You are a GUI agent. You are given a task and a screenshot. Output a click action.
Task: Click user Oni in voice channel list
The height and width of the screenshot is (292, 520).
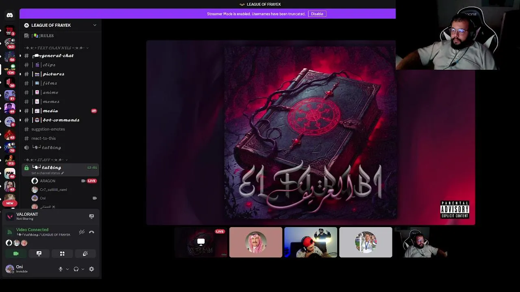click(43, 198)
